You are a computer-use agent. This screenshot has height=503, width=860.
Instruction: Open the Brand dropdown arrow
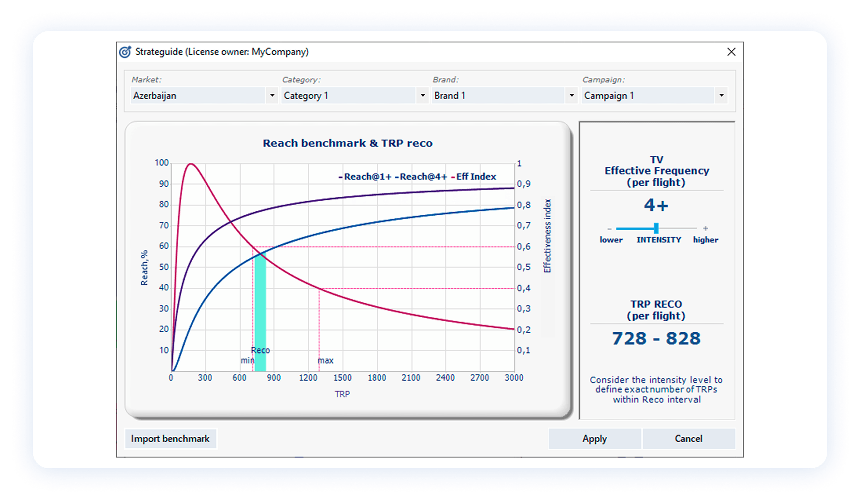(572, 95)
